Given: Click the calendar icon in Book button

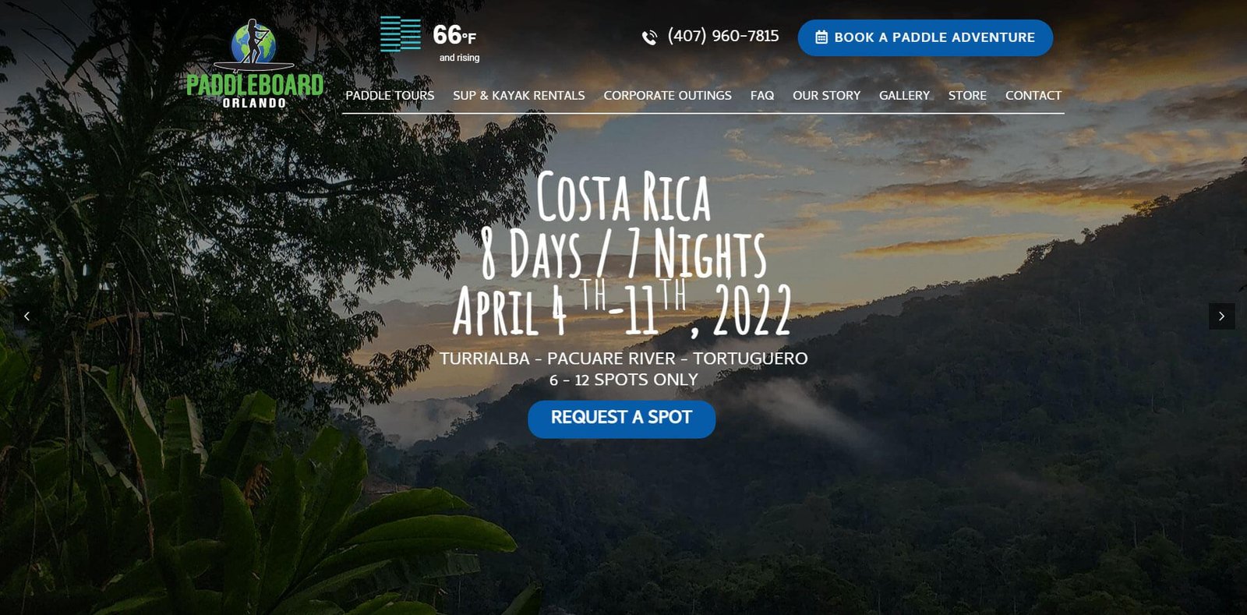Looking at the screenshot, I should (x=821, y=37).
